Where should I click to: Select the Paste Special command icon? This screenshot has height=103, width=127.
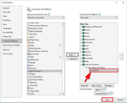pos(28,48)
